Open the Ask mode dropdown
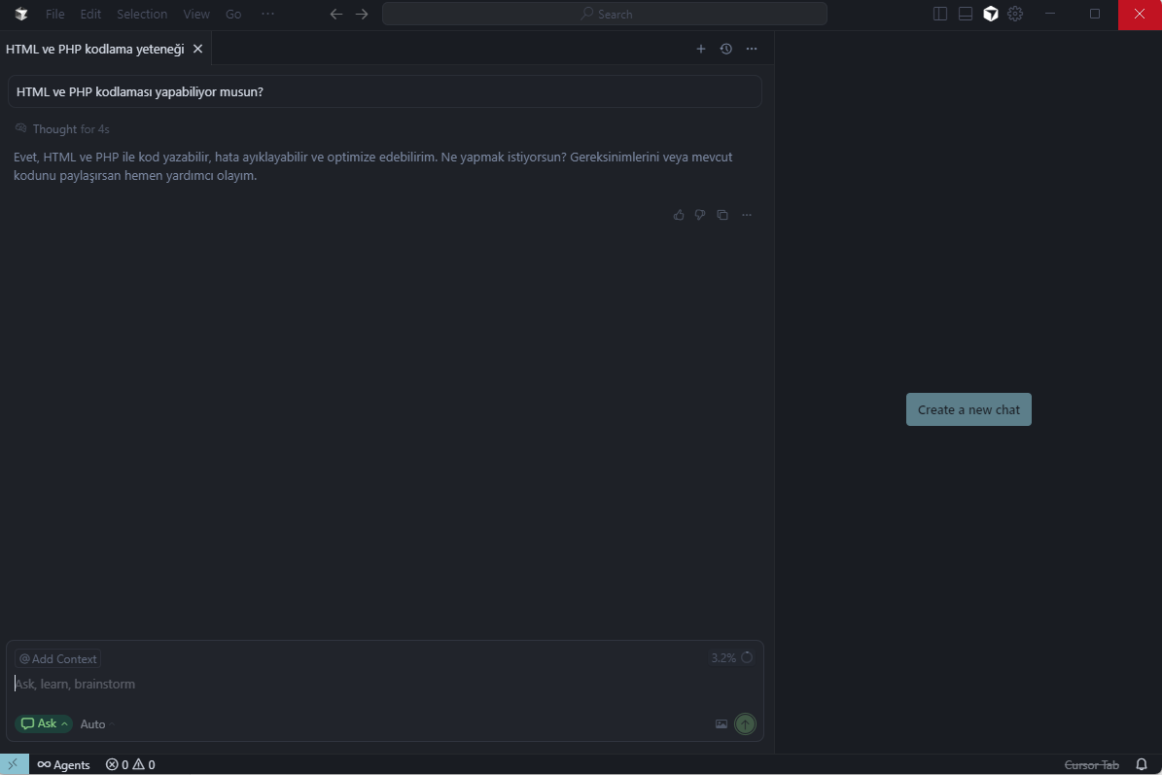The image size is (1162, 775). (x=44, y=723)
